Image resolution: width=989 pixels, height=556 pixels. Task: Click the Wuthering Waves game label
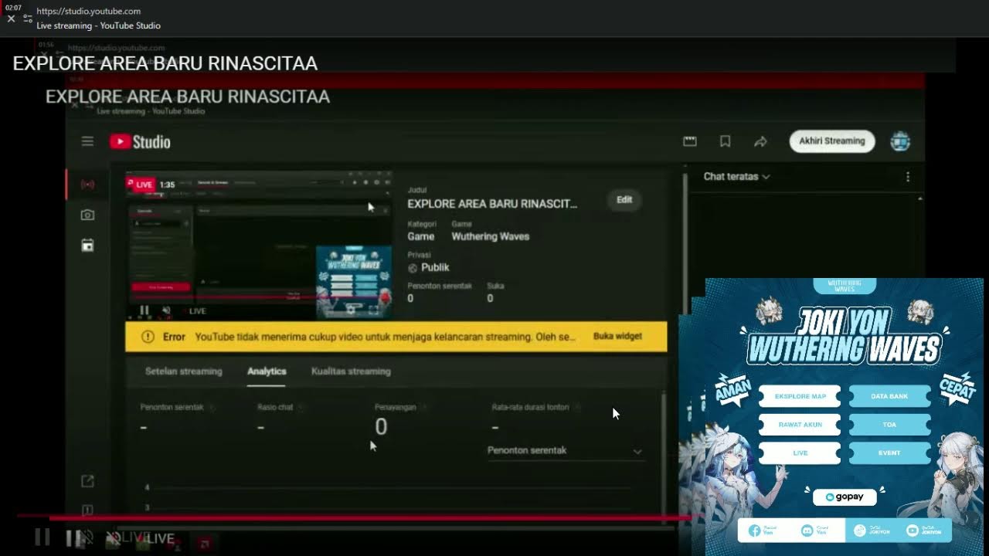(491, 236)
